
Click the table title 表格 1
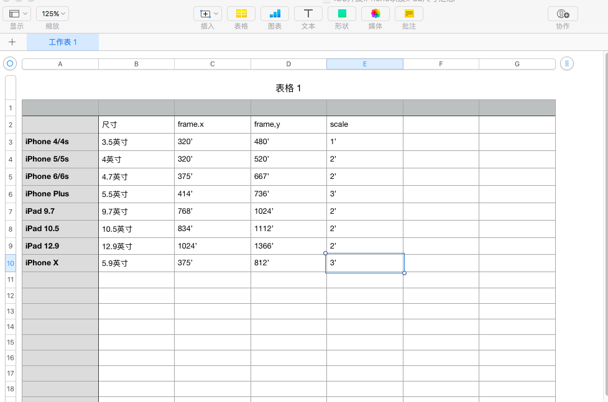point(288,88)
